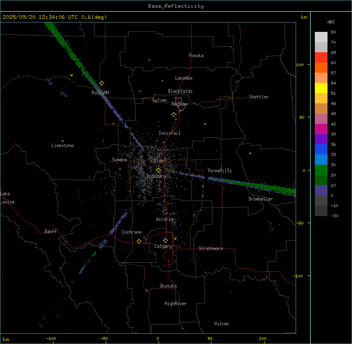Viewport: 352px width, 344px height.
Task: Click the dBZ legend heading
Action: tap(331, 22)
